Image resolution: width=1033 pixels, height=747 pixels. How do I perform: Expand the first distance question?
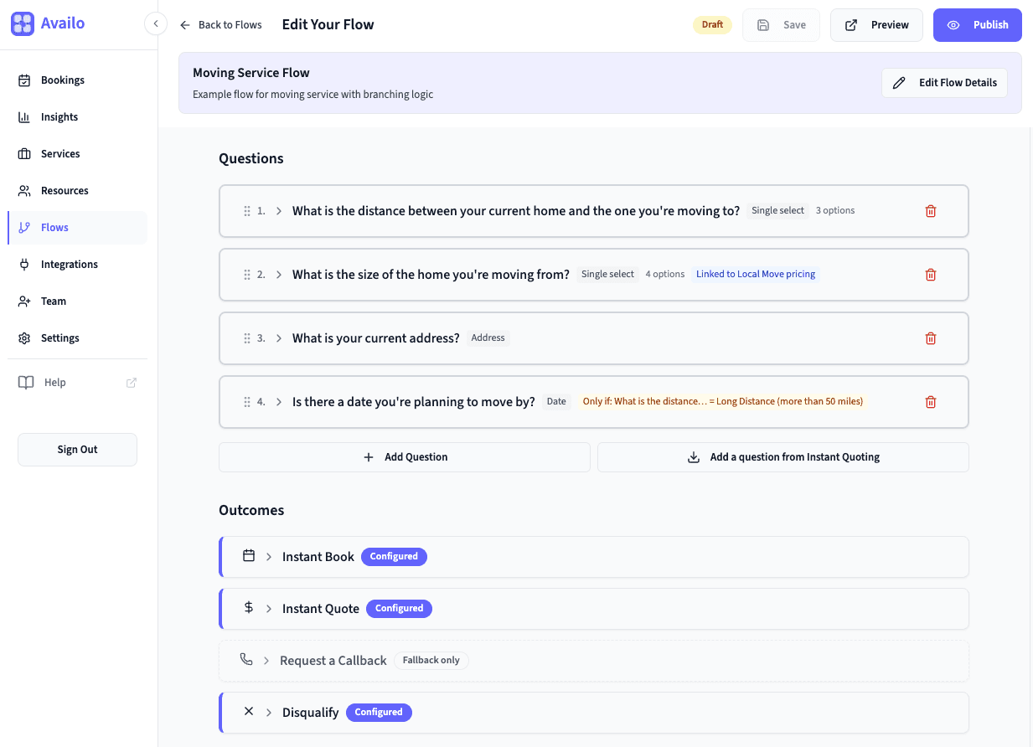click(278, 210)
